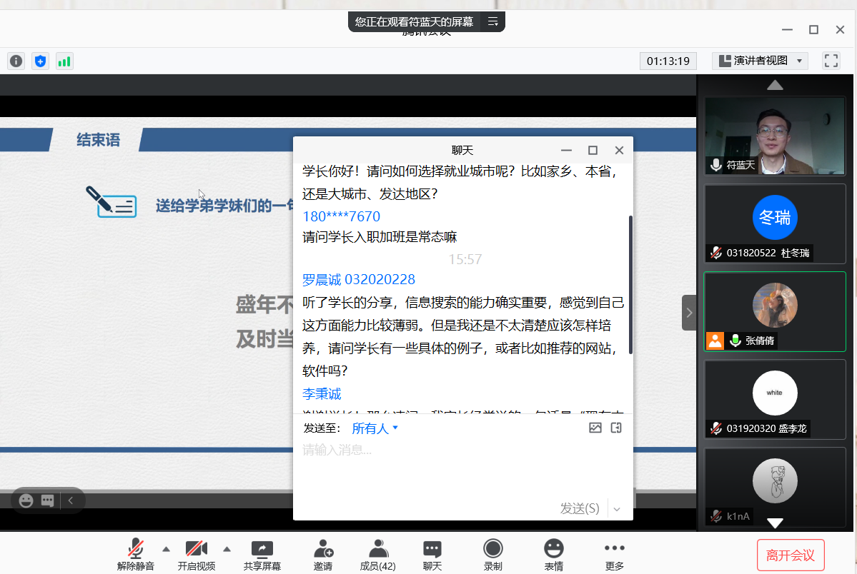
Task: Expand audio options arrow beside microphone
Action: coord(166,549)
